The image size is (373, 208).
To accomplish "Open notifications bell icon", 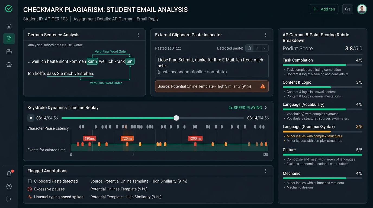I will tap(9, 174).
